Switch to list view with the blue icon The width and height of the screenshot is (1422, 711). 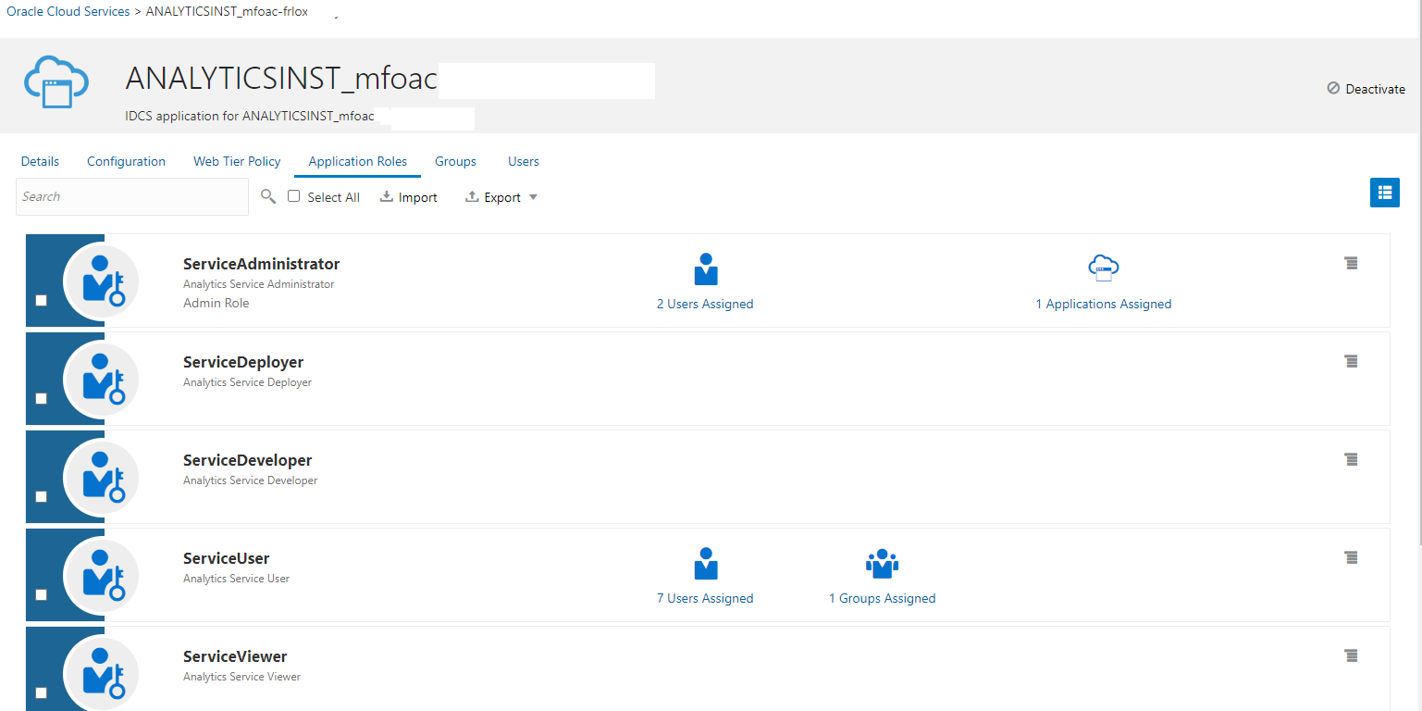click(x=1385, y=193)
